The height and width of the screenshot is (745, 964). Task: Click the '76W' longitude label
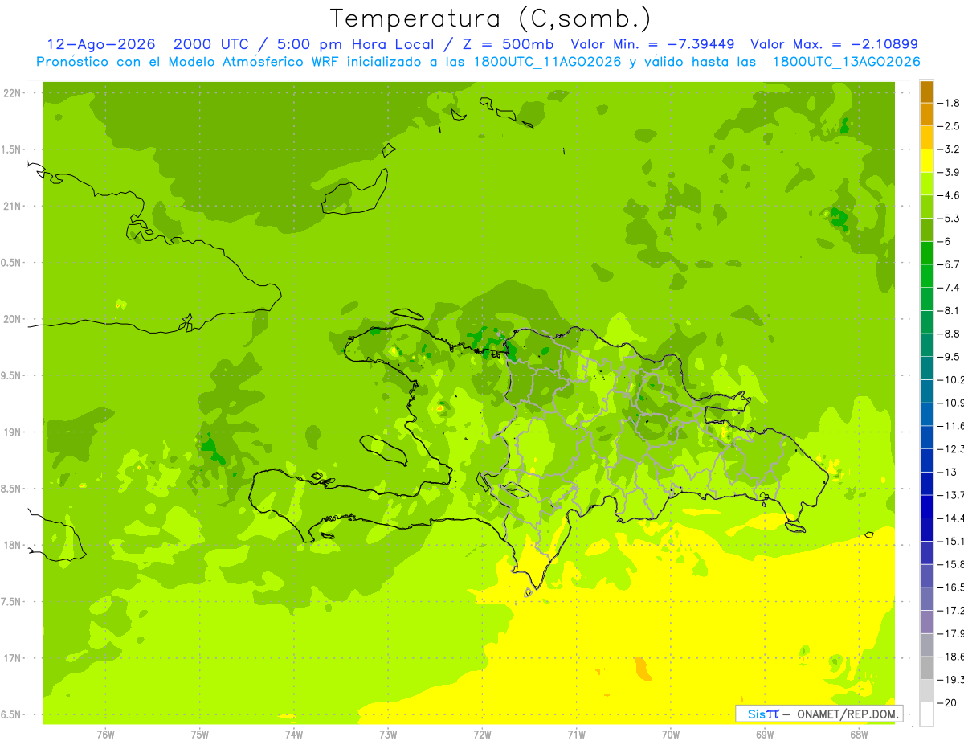(105, 735)
